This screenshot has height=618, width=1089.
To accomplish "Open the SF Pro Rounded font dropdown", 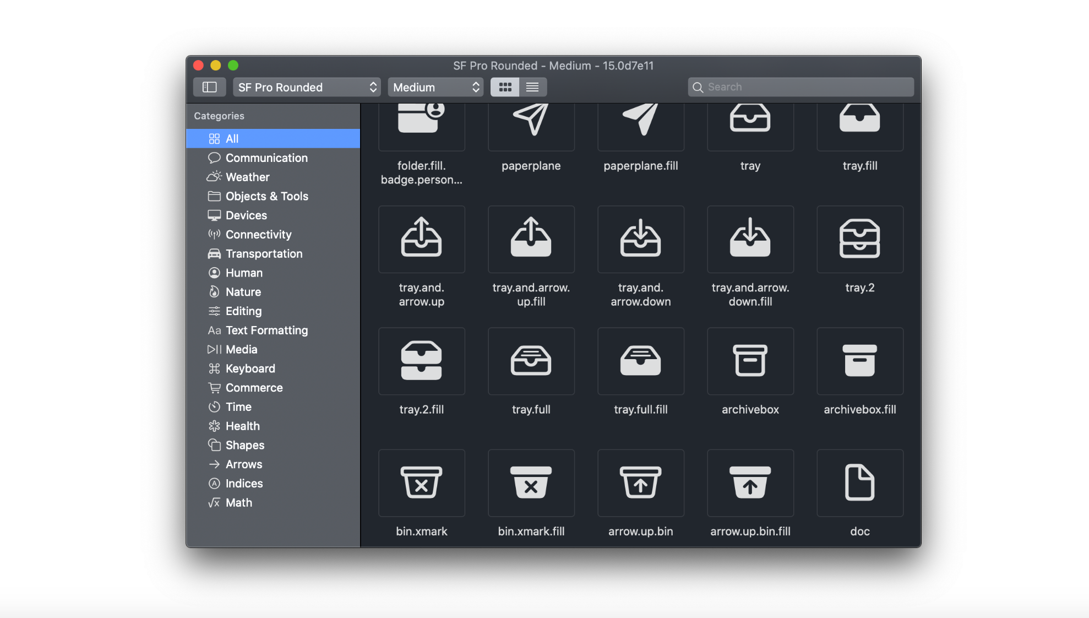I will point(307,87).
